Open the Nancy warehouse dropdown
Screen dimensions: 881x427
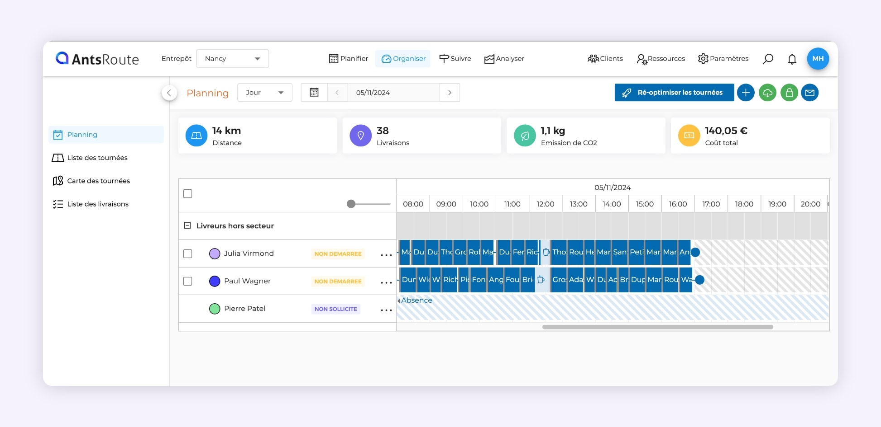(x=232, y=59)
